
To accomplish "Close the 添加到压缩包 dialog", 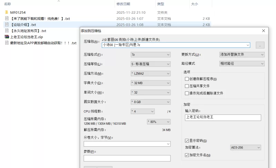I will pos(264,31).
